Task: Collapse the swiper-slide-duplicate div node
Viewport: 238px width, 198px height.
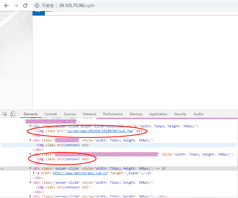Action: pyautogui.click(x=31, y=126)
